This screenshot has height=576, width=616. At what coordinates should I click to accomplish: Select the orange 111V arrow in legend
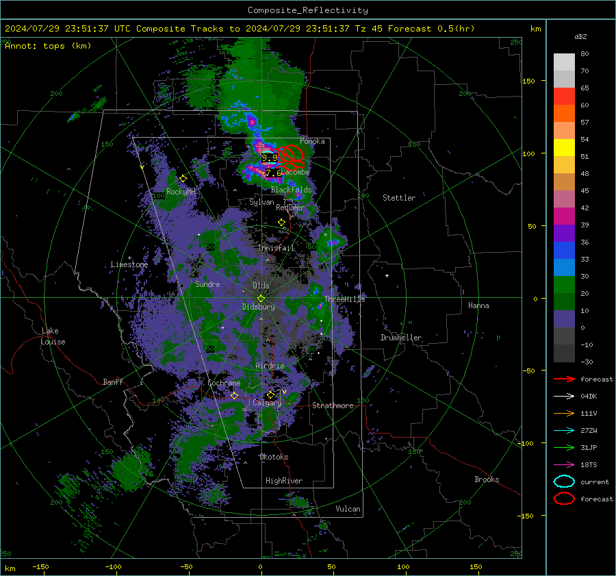tap(564, 413)
